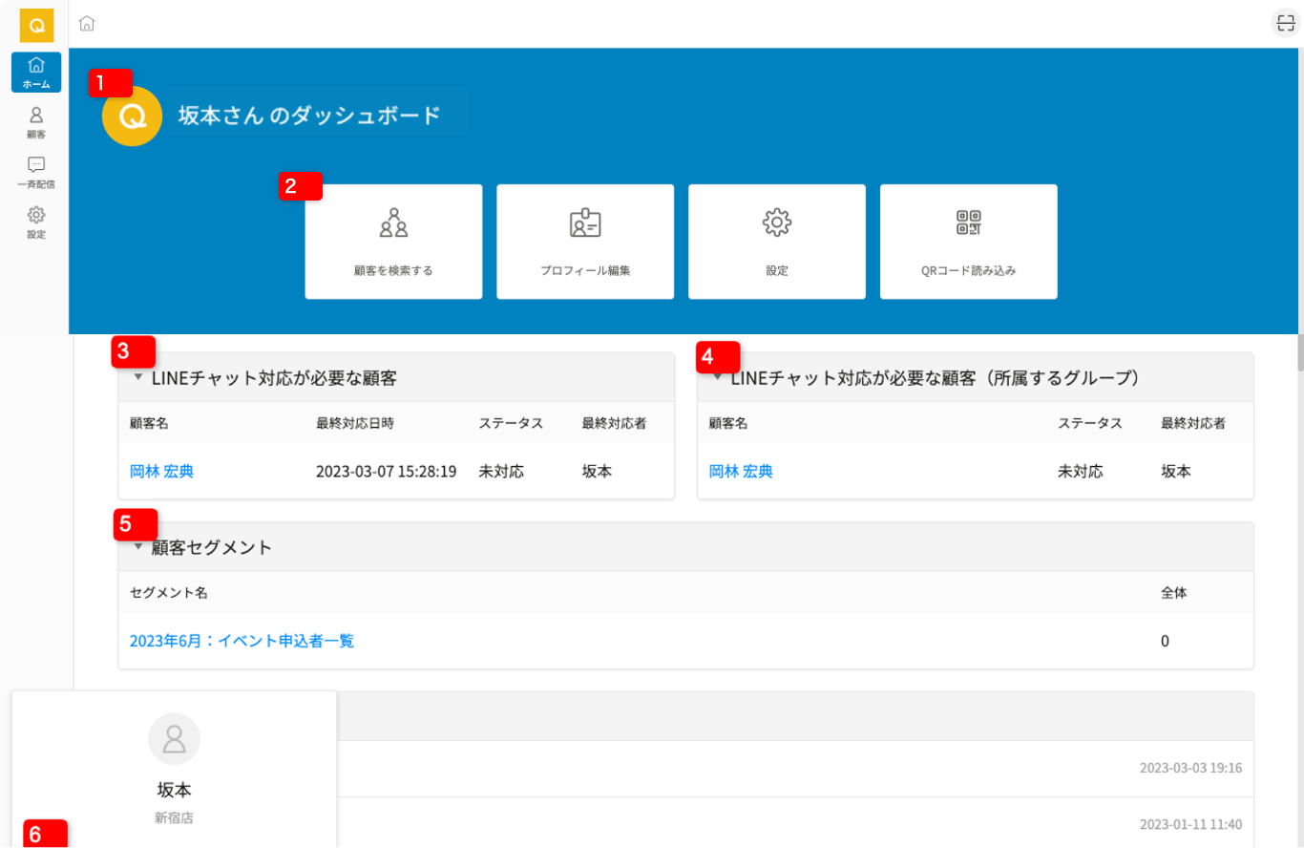This screenshot has width=1304, height=848.
Task: Open the ホーム sidebar item
Action: click(x=36, y=73)
